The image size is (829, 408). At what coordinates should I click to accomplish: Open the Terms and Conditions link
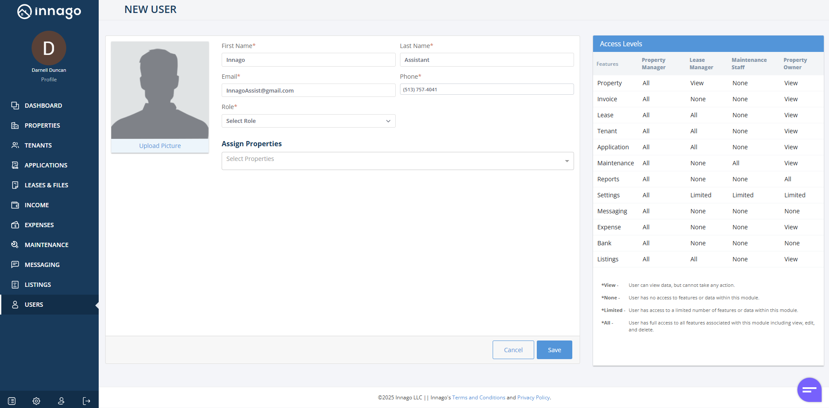tap(478, 398)
